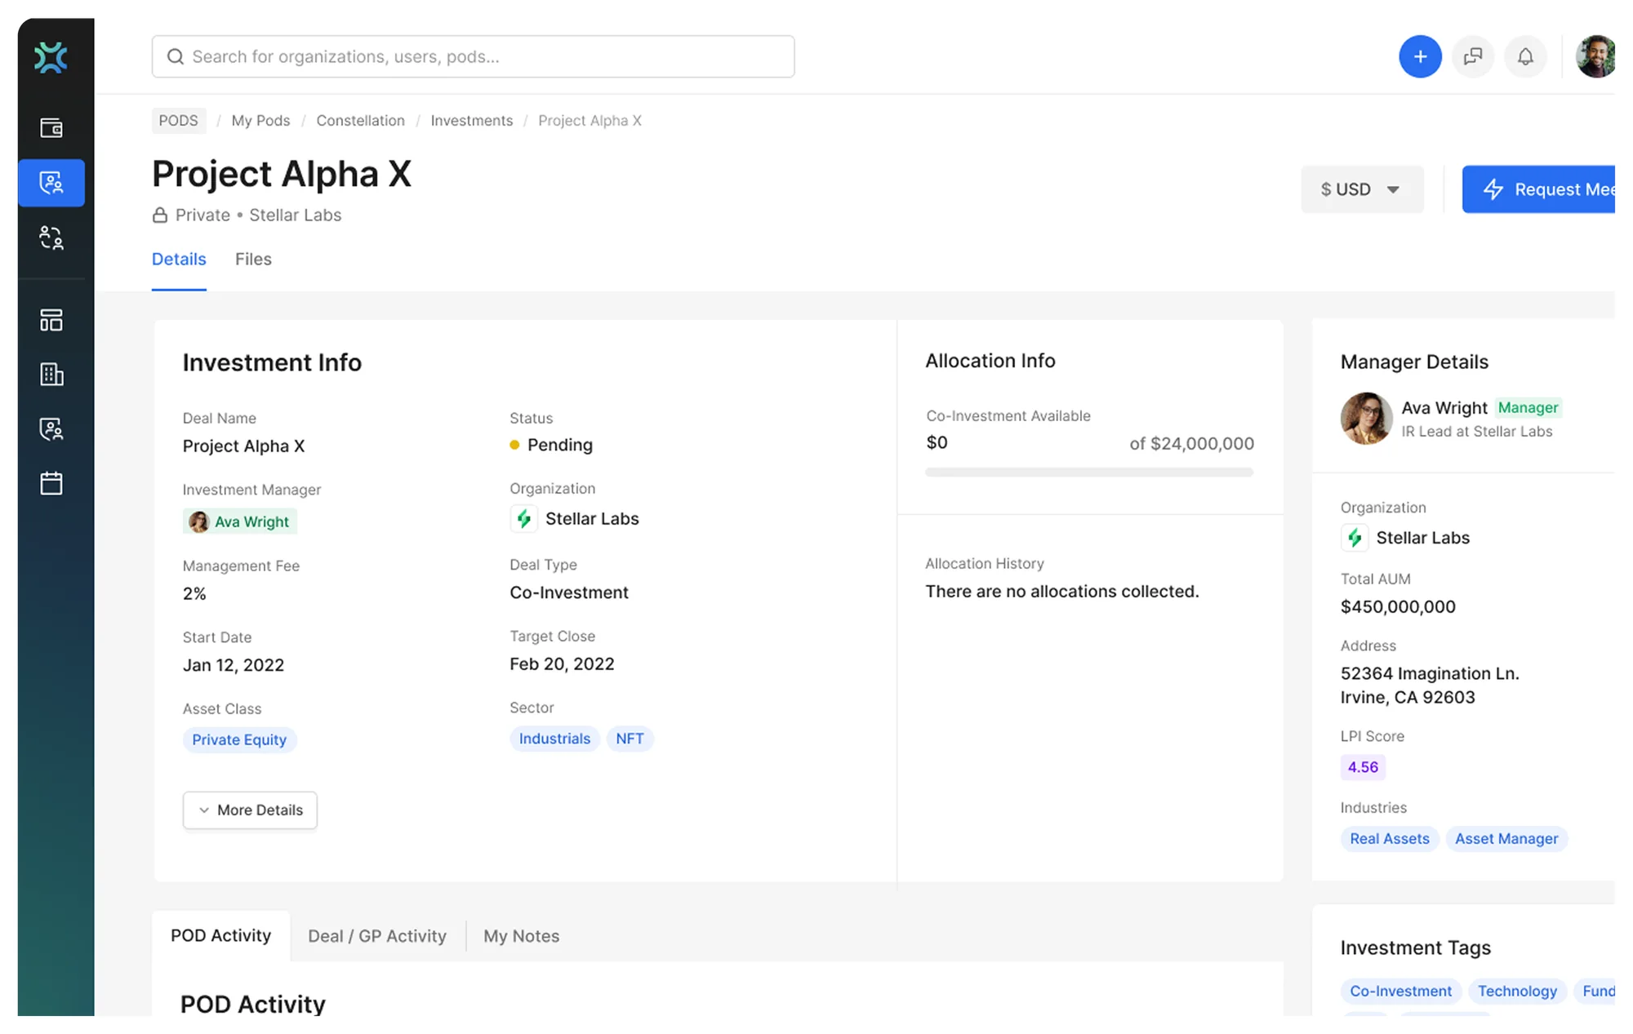Switch to the Files tab
The width and height of the screenshot is (1633, 1034).
click(x=253, y=260)
